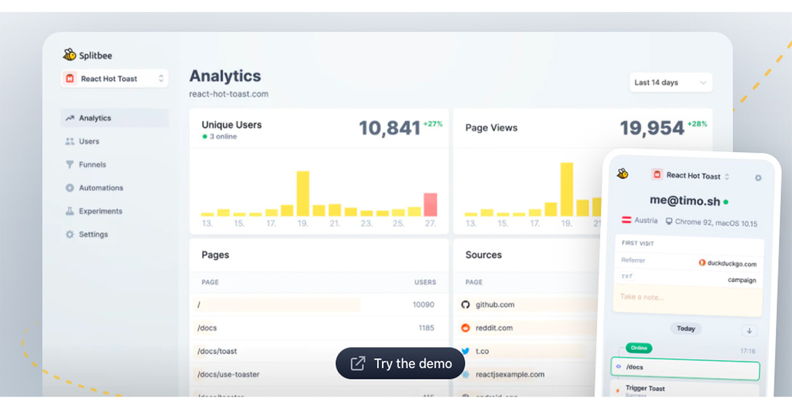Open the mobile React Hot Toast selector
Image resolution: width=792 pixels, height=411 pixels.
click(692, 176)
